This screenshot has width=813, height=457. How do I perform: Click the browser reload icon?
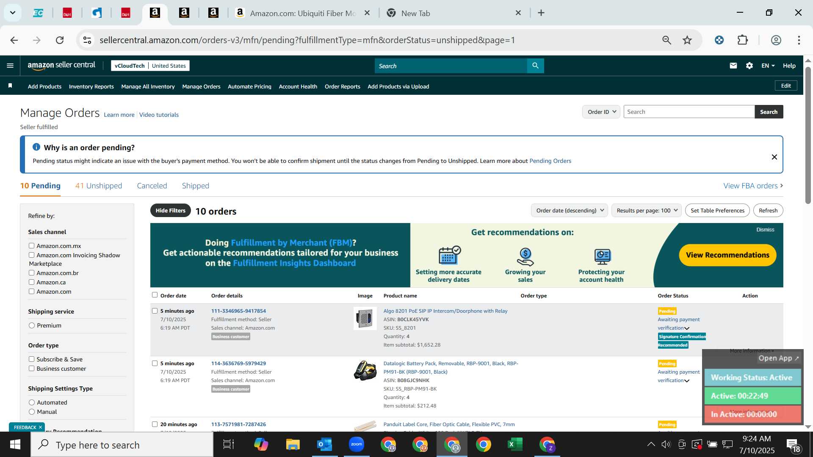click(x=60, y=40)
